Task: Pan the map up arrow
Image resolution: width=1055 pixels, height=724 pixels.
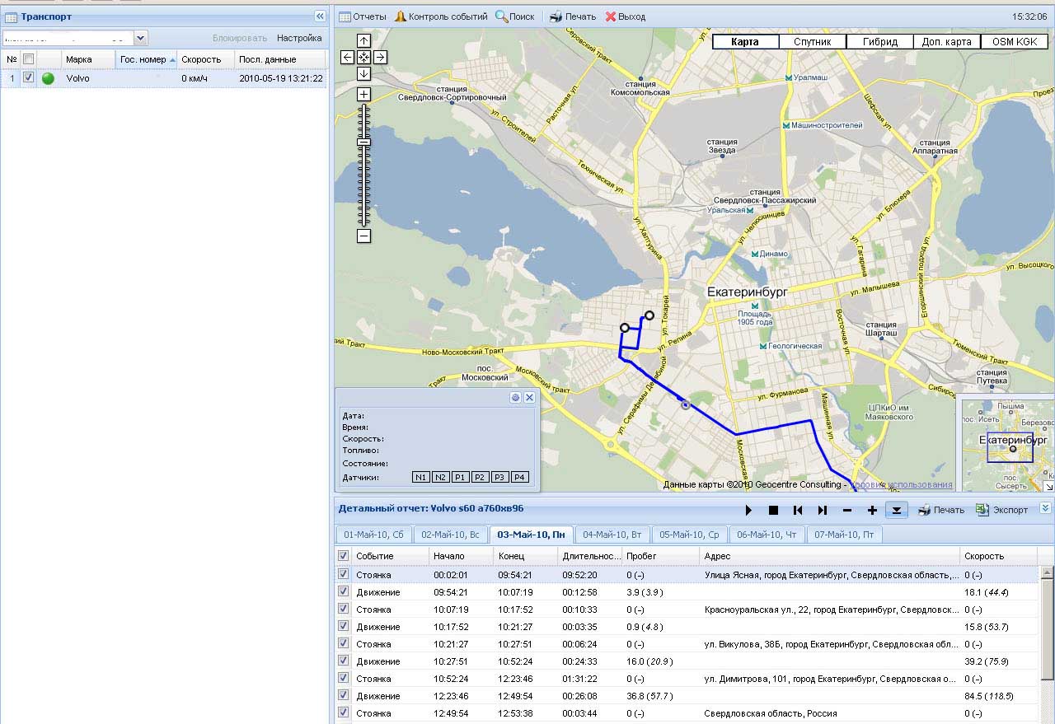Action: point(363,41)
